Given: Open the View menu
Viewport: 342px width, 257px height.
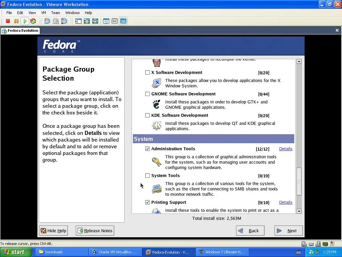Looking at the screenshot, I should click(x=32, y=13).
